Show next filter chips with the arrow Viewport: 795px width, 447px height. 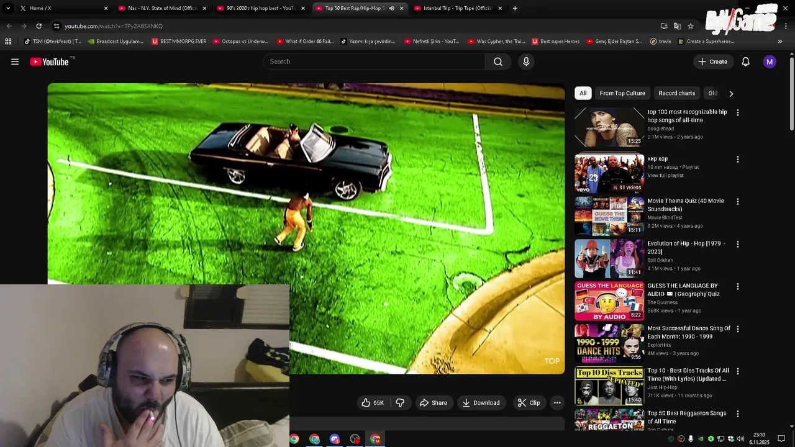731,94
